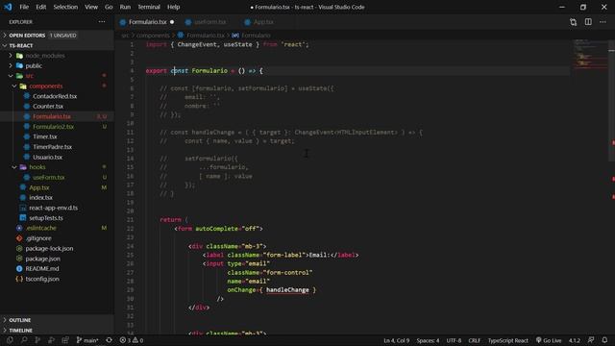Open the Explorer views and more actions ellipsis
Screen dimensions: 615x346
tap(102, 22)
